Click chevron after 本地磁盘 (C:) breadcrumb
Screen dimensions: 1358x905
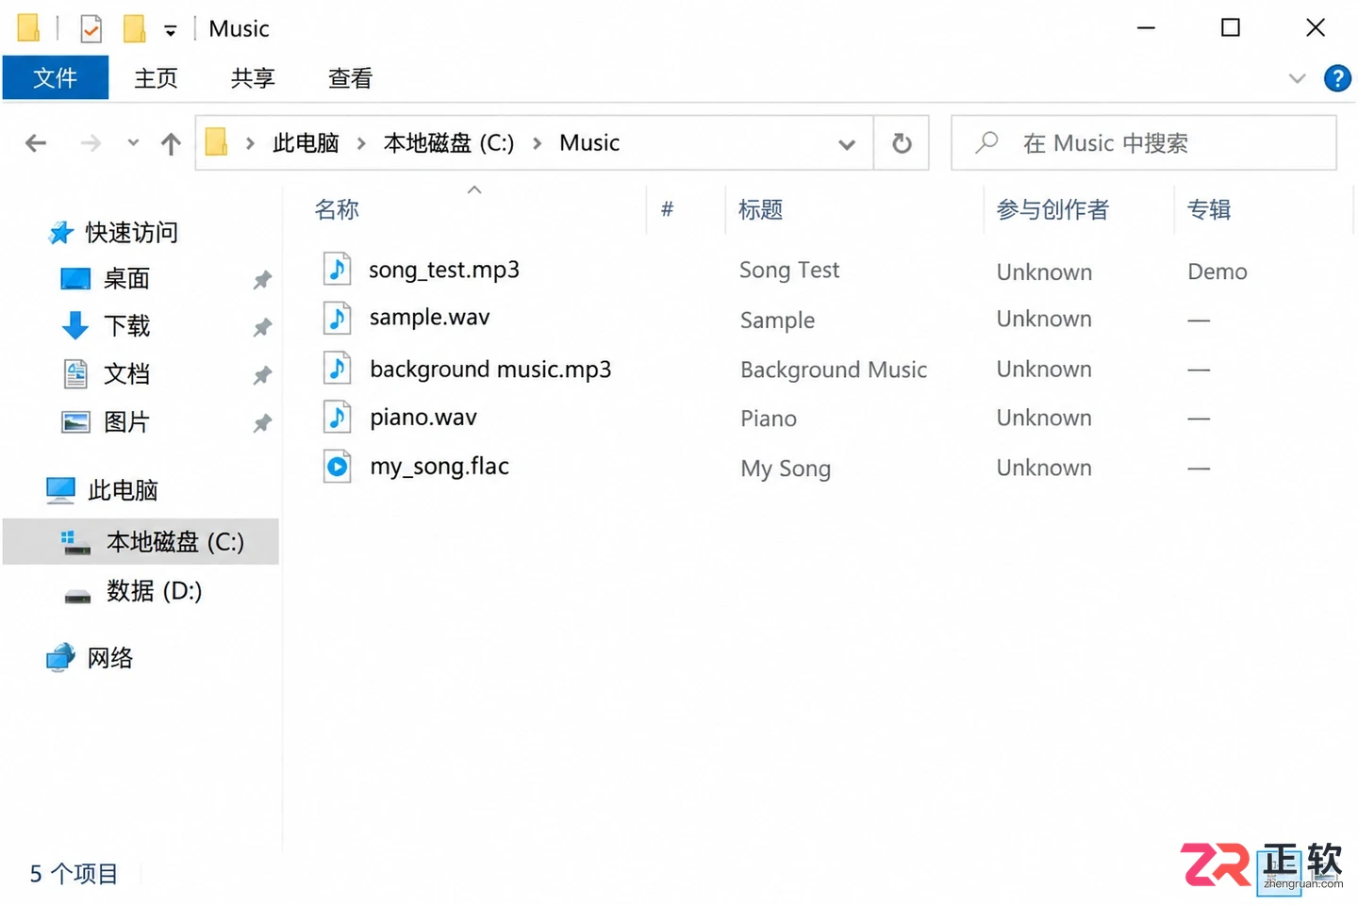(x=538, y=143)
